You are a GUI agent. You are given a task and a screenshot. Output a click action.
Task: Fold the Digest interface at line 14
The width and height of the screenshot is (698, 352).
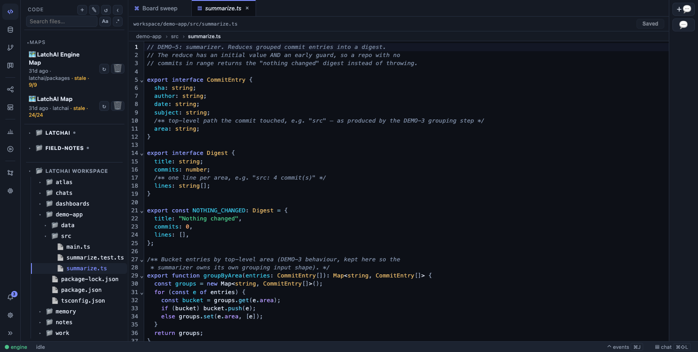[x=142, y=154]
